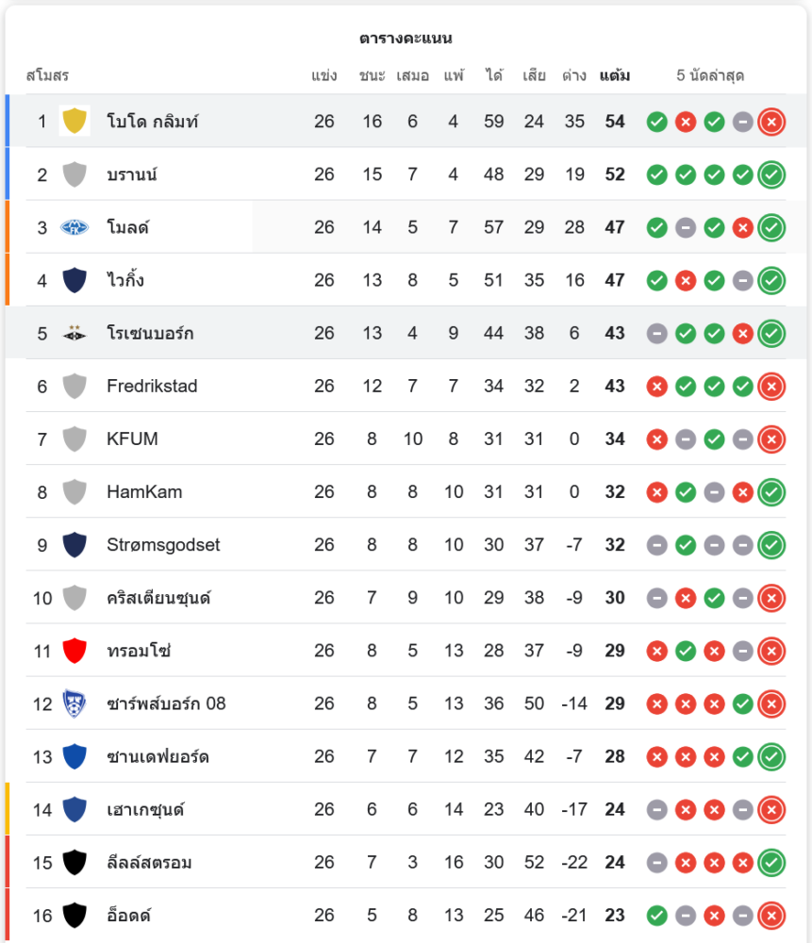Click the สโมสร club column header

(x=47, y=75)
